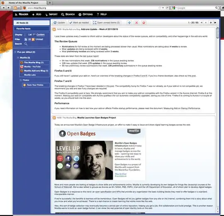Click the browser Back button
The image size is (224, 216).
point(3,8)
